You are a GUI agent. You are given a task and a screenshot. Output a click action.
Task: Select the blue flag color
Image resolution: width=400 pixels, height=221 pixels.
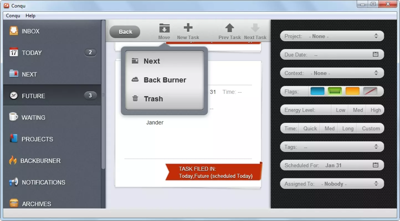click(317, 91)
